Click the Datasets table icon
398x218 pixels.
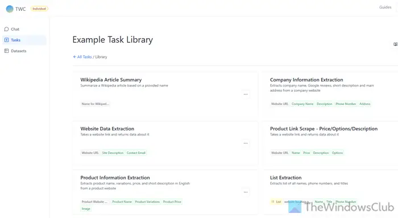pyautogui.click(x=7, y=51)
